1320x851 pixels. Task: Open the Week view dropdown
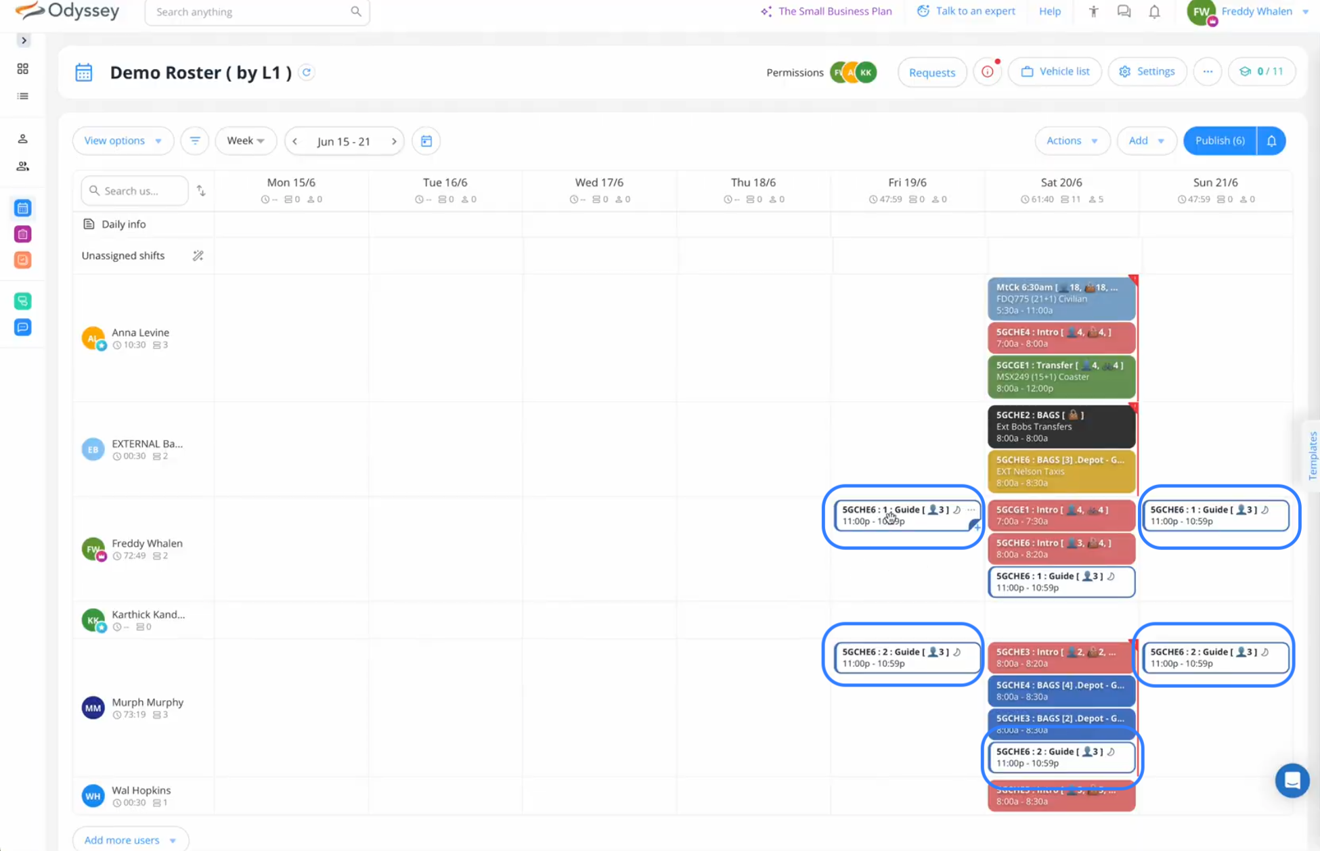[x=245, y=141]
